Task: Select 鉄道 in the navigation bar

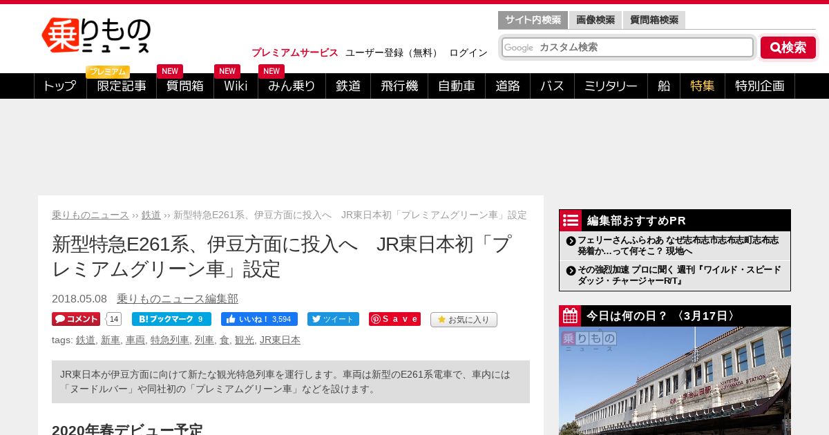Action: 348,86
